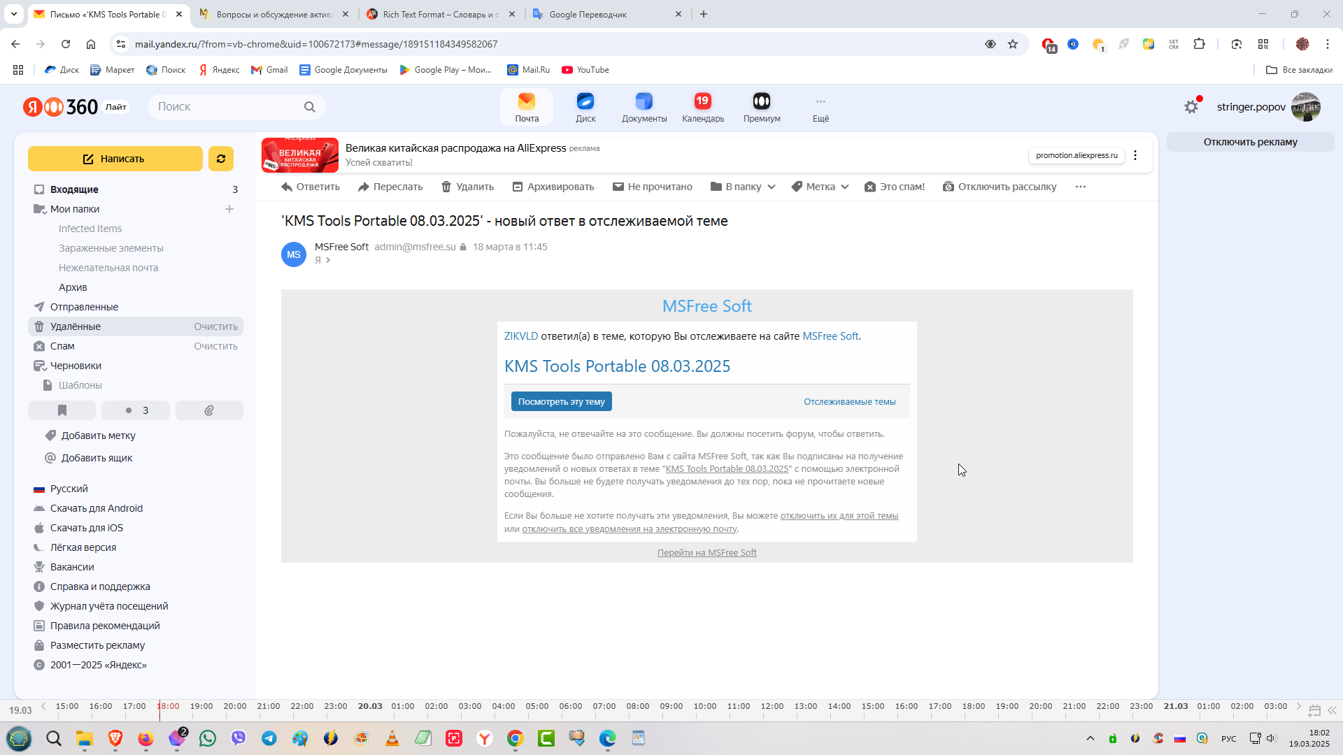Image resolution: width=1343 pixels, height=755 pixels.
Task: Open the Календарь service icon
Action: (703, 107)
